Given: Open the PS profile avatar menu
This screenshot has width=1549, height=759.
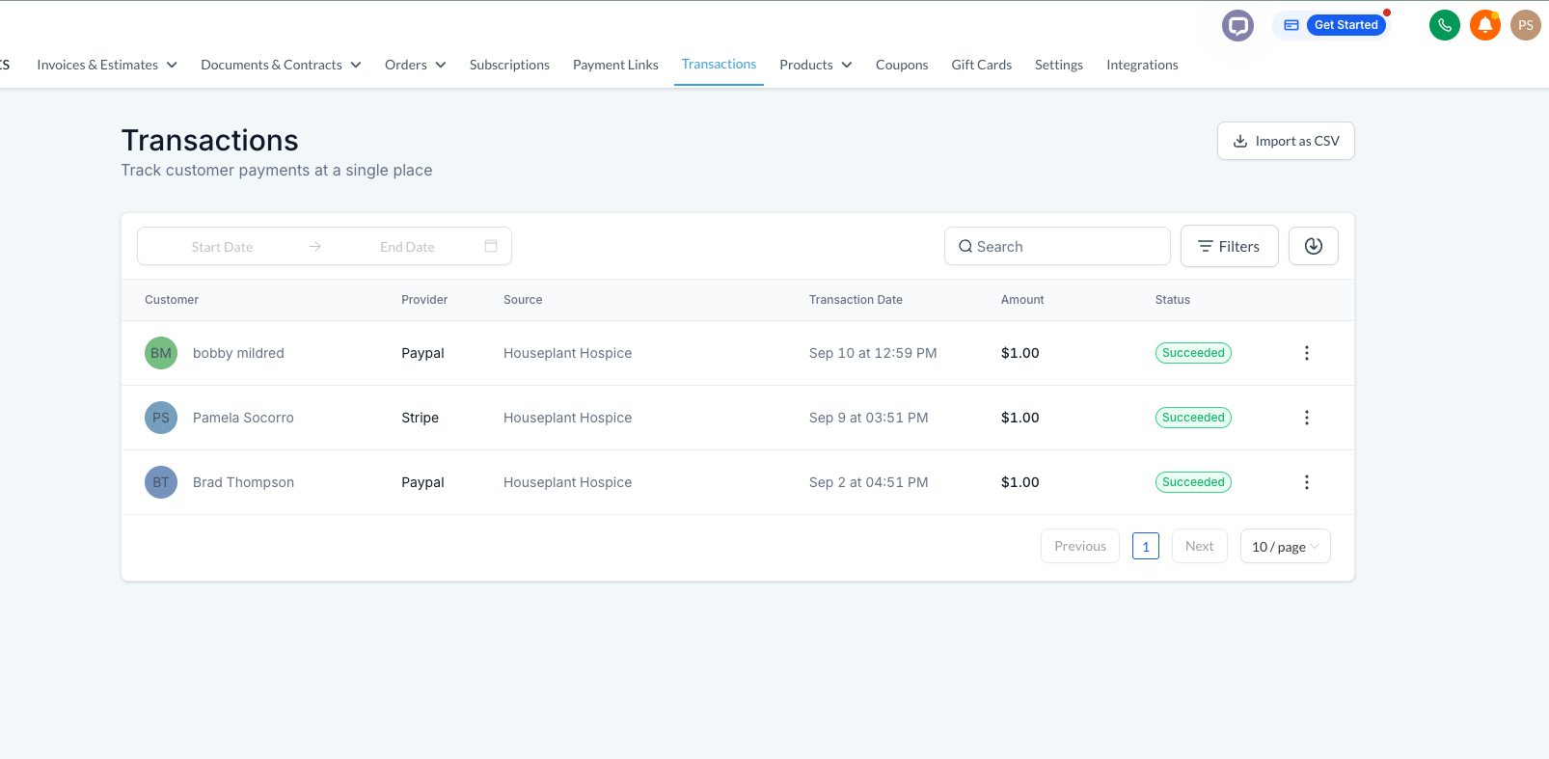Looking at the screenshot, I should coord(1525,25).
